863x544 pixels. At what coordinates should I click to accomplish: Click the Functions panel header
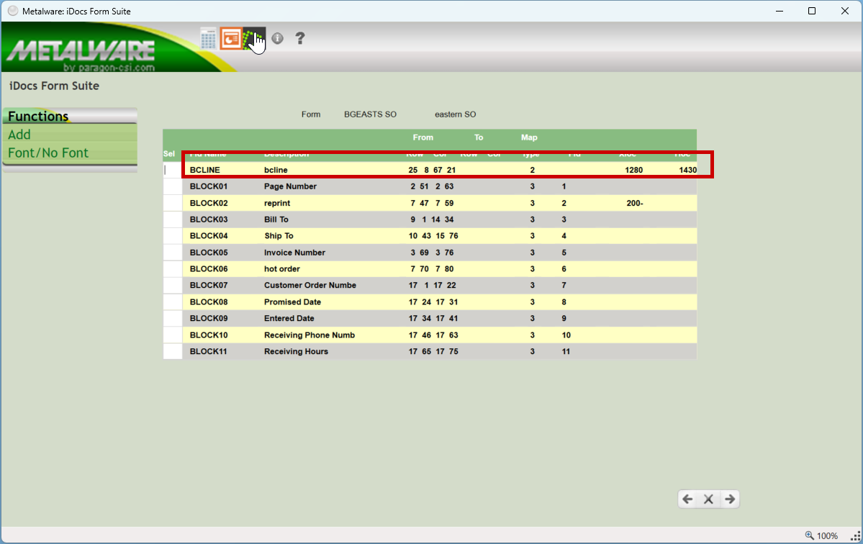[x=70, y=116]
